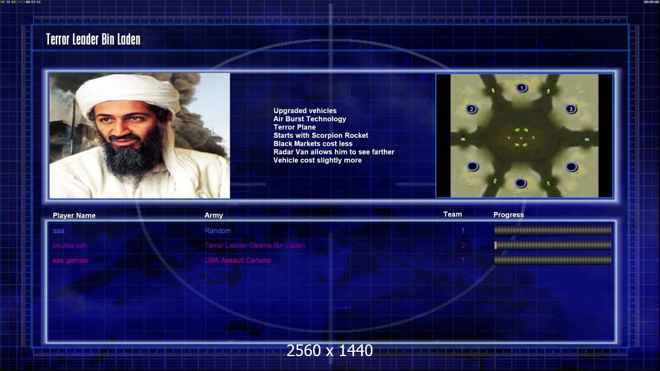
Task: Click the unnumbered bottom-center start marker on minimap
Action: [521, 183]
